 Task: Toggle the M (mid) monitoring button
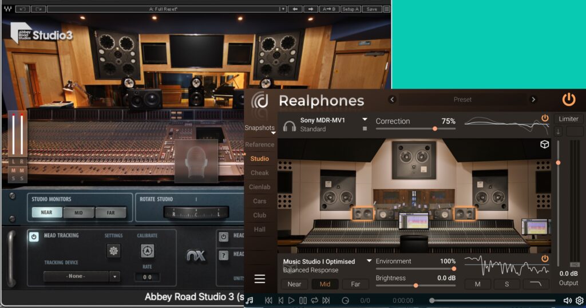pos(478,284)
